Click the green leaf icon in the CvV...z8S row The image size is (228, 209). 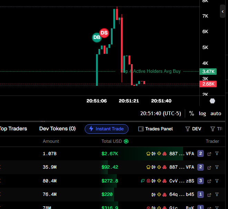click(143, 181)
